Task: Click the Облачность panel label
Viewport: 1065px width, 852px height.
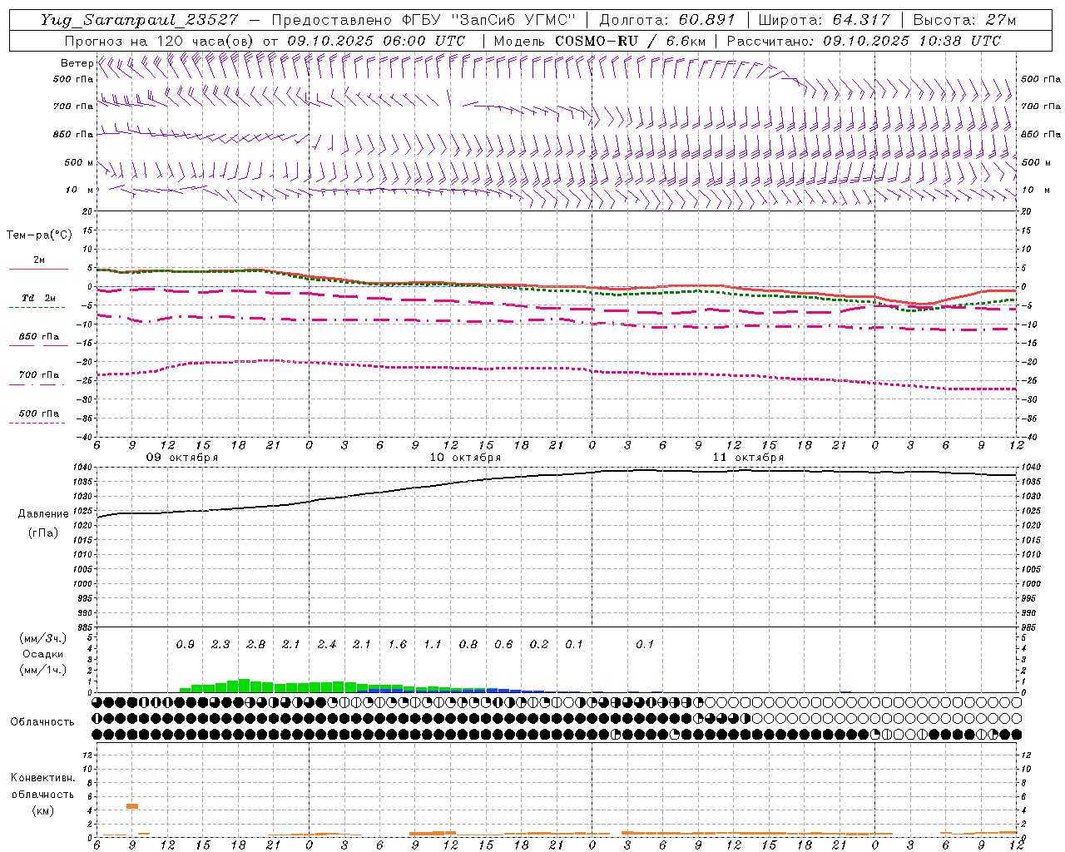Action: coord(42,721)
